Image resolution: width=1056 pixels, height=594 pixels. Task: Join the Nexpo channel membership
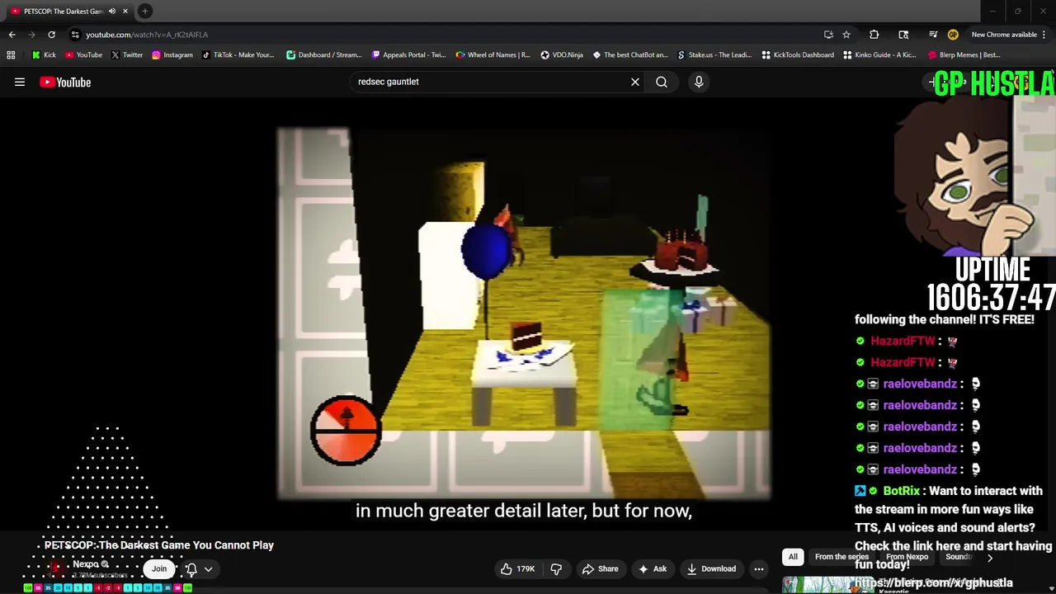[x=159, y=568]
